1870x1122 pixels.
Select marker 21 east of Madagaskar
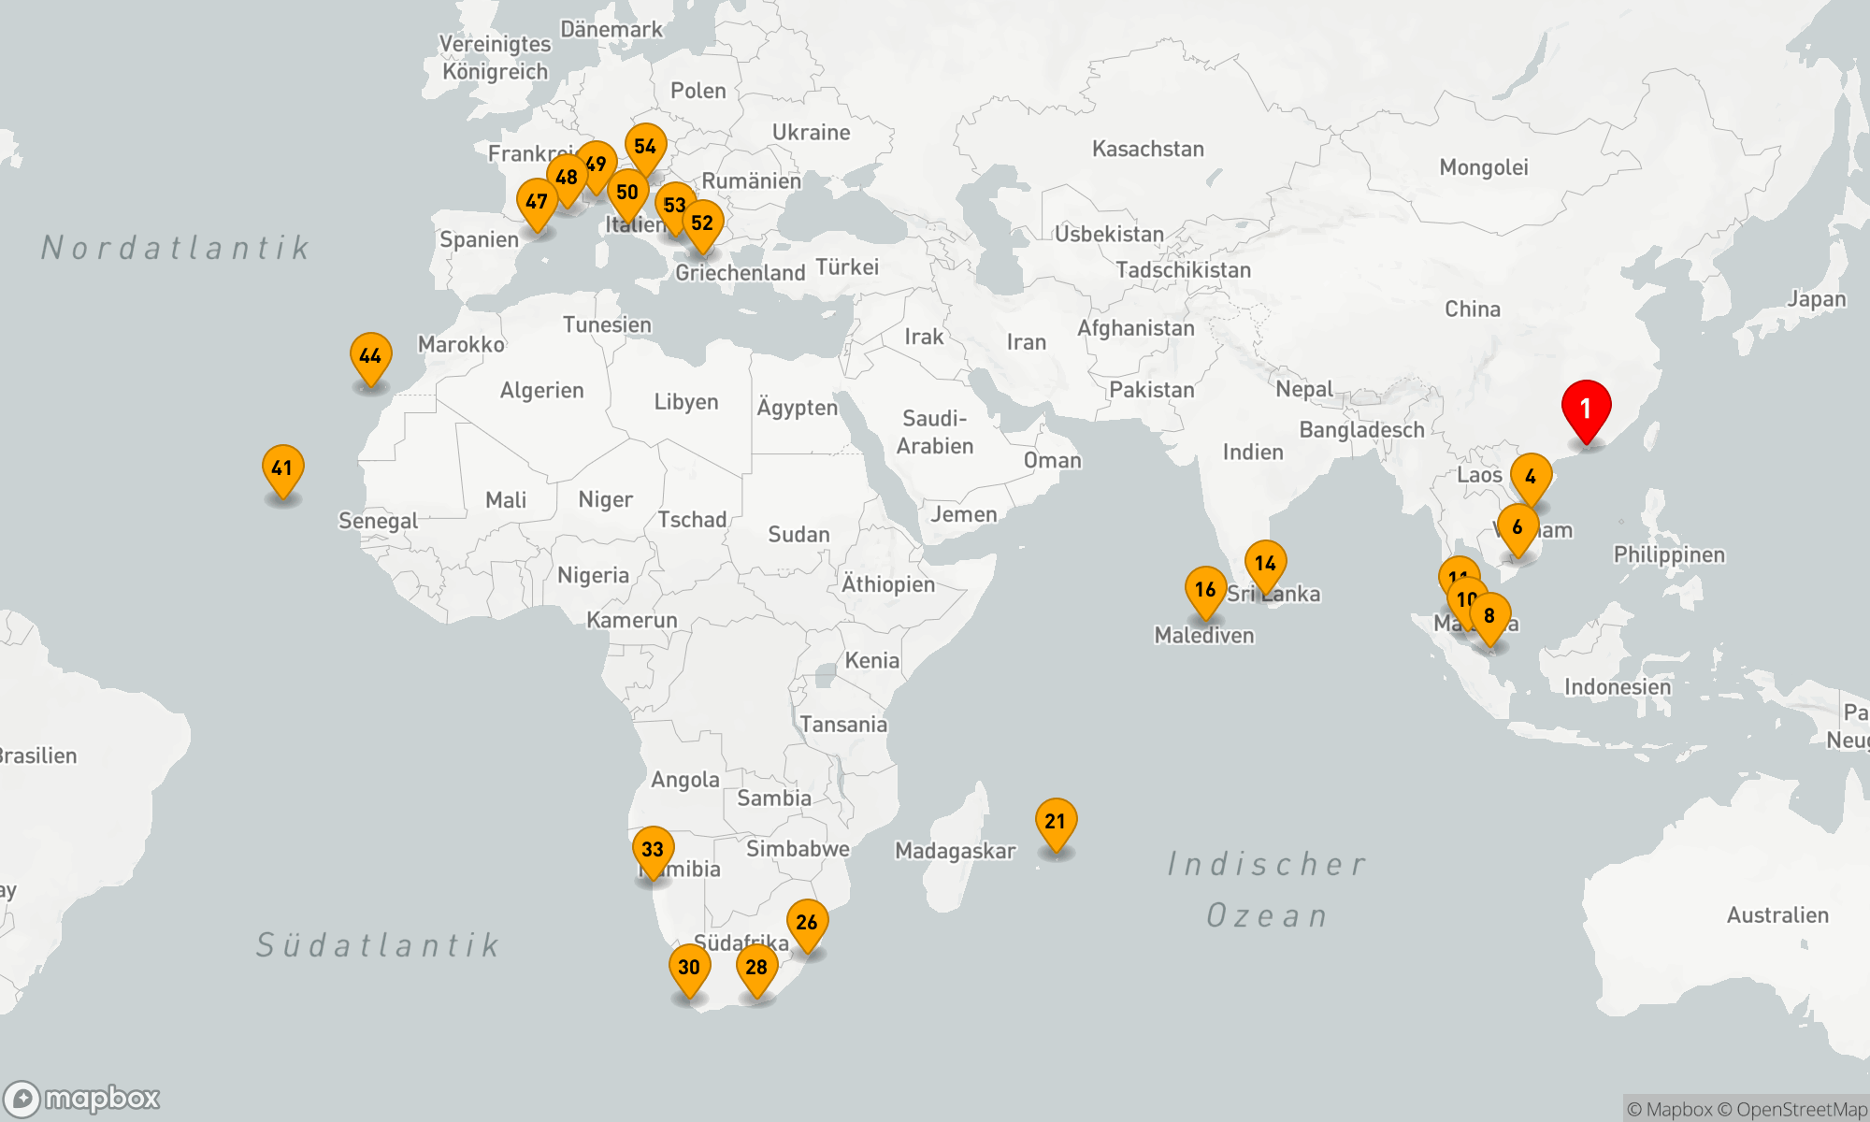tap(1056, 822)
